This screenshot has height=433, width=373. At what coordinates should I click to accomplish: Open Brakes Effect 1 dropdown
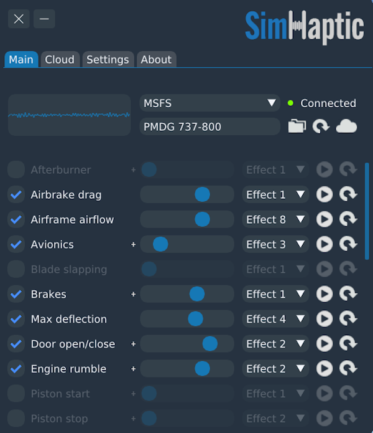point(275,294)
